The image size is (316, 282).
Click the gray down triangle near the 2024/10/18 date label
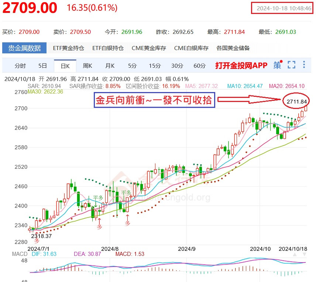(x=305, y=255)
